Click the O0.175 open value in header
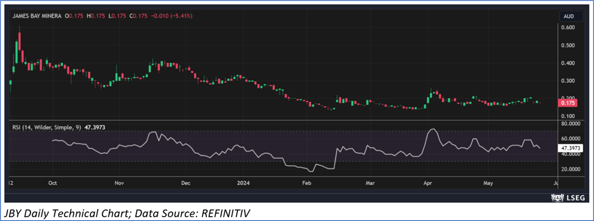Viewport: 594px width, 221px height. (x=74, y=16)
